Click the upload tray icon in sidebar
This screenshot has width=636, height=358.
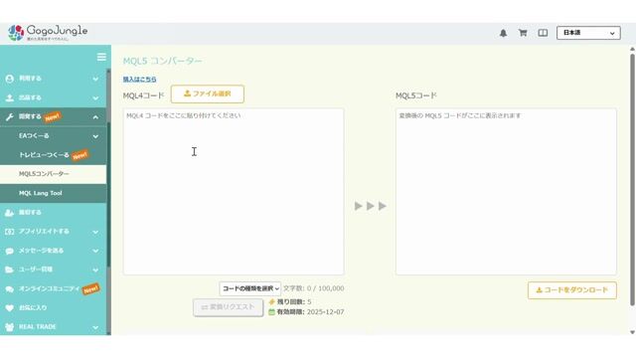tap(10, 97)
